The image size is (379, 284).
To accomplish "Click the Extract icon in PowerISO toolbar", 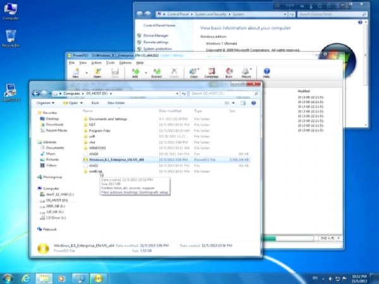I will coord(157,73).
